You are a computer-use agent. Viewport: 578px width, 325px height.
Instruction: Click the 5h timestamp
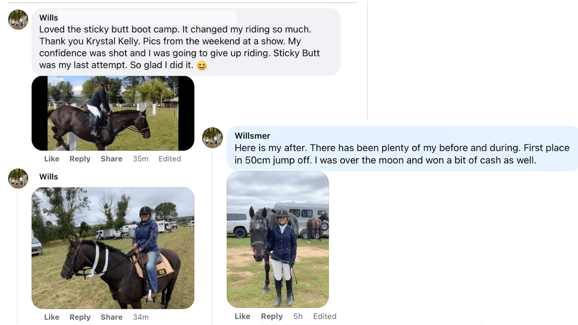coord(298,316)
